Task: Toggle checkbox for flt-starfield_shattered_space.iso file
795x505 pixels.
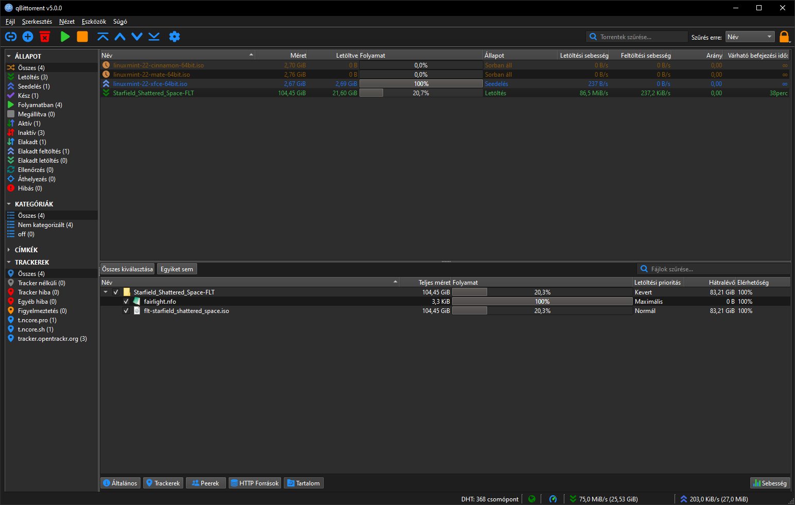Action: (126, 311)
